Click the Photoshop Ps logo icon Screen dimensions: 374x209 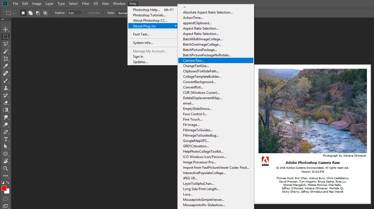(5, 4)
